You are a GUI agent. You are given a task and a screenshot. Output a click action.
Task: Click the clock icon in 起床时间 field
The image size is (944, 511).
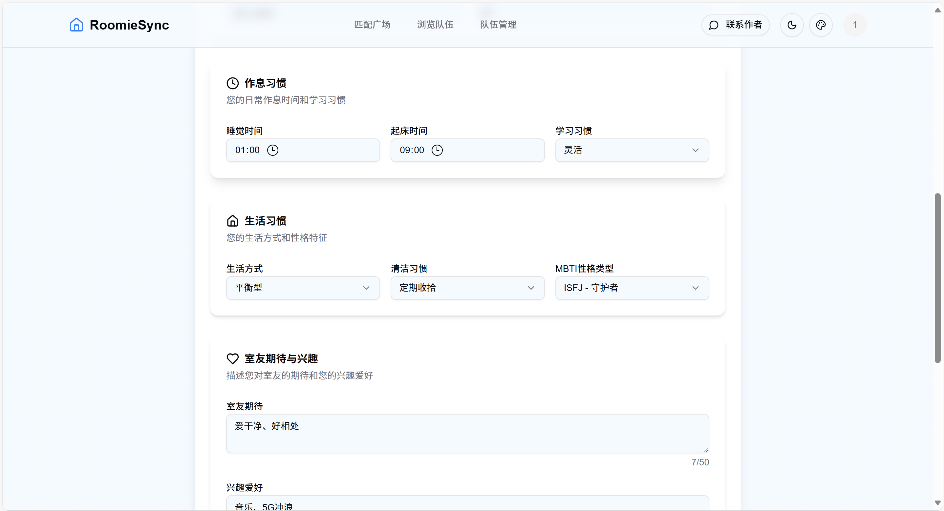click(x=437, y=150)
